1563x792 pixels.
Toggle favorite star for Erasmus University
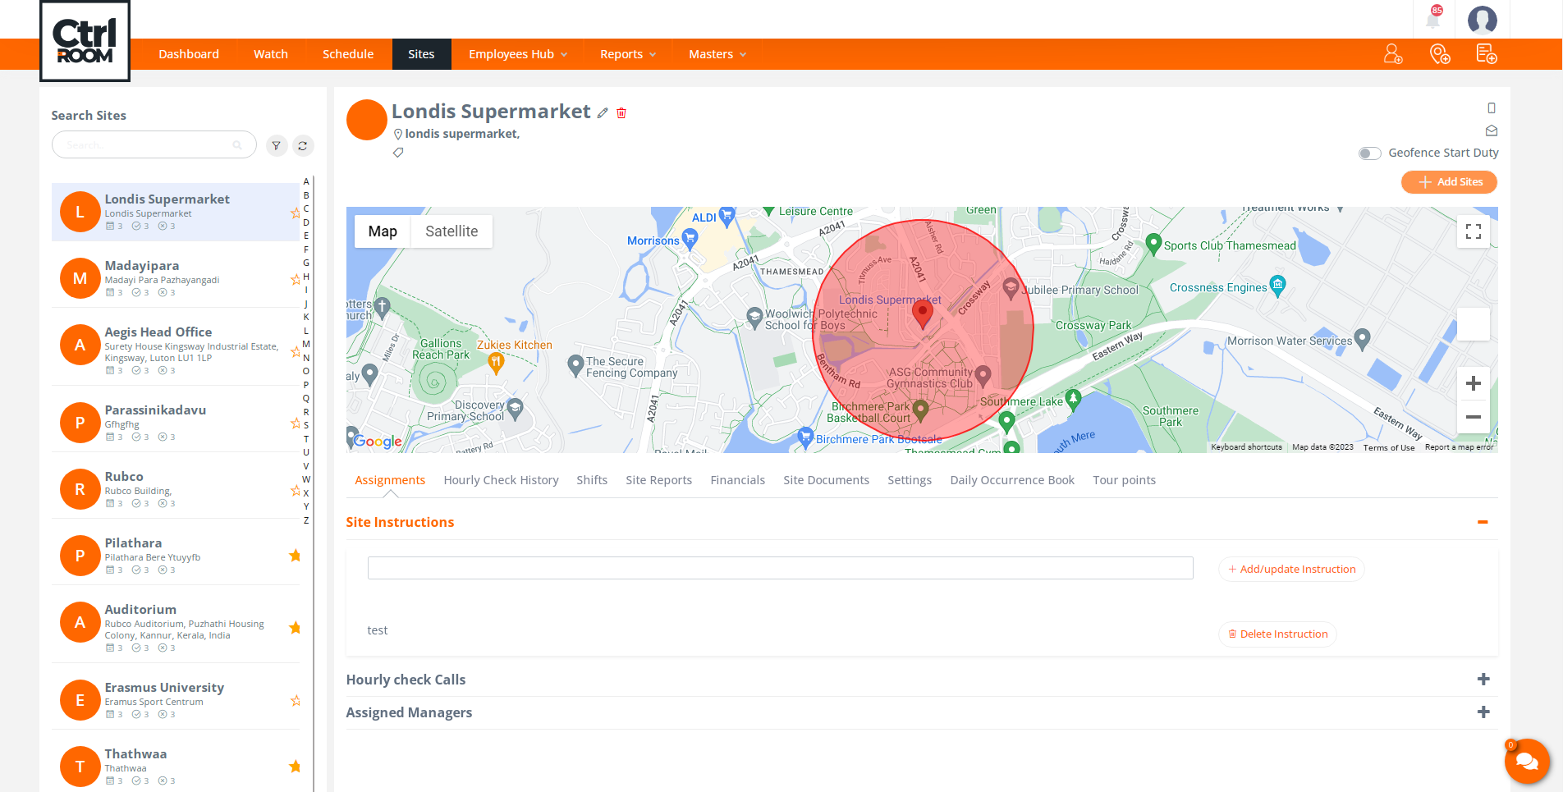[296, 701]
